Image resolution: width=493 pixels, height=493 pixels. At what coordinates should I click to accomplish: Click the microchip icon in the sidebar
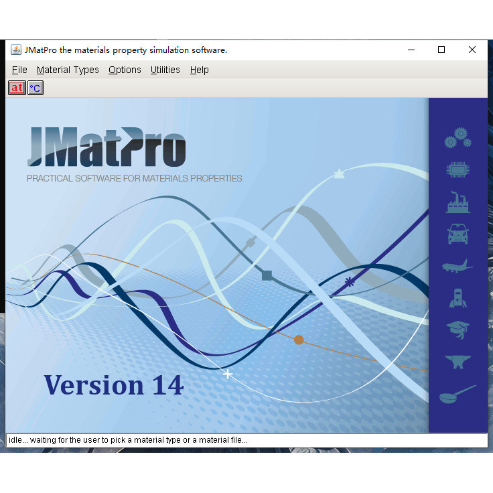(x=457, y=169)
